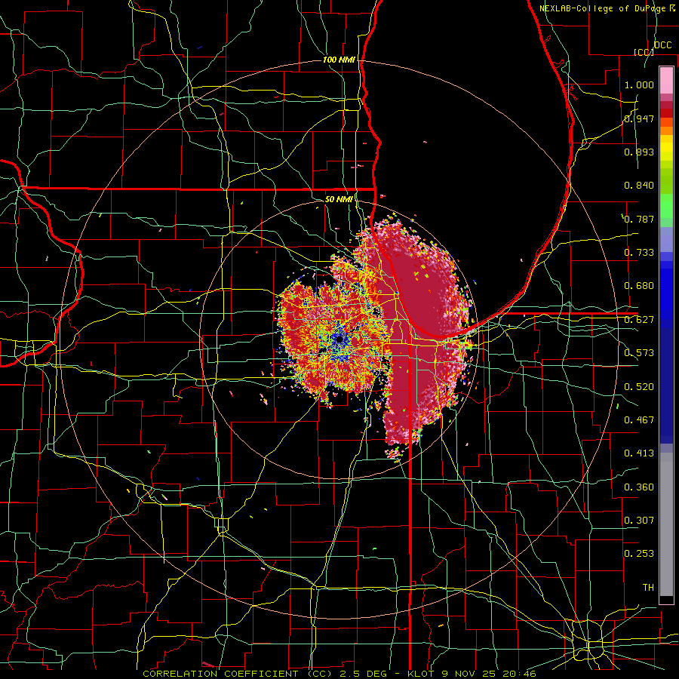This screenshot has width=679, height=679.
Task: Select the 0.467 scale value
Action: tap(639, 420)
